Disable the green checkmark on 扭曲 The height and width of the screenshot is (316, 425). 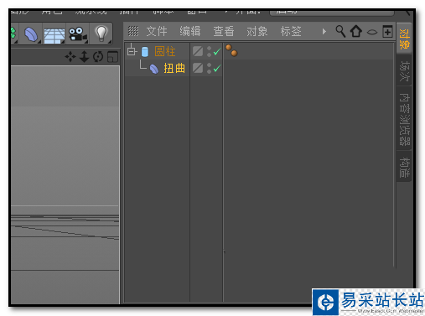[x=217, y=68]
